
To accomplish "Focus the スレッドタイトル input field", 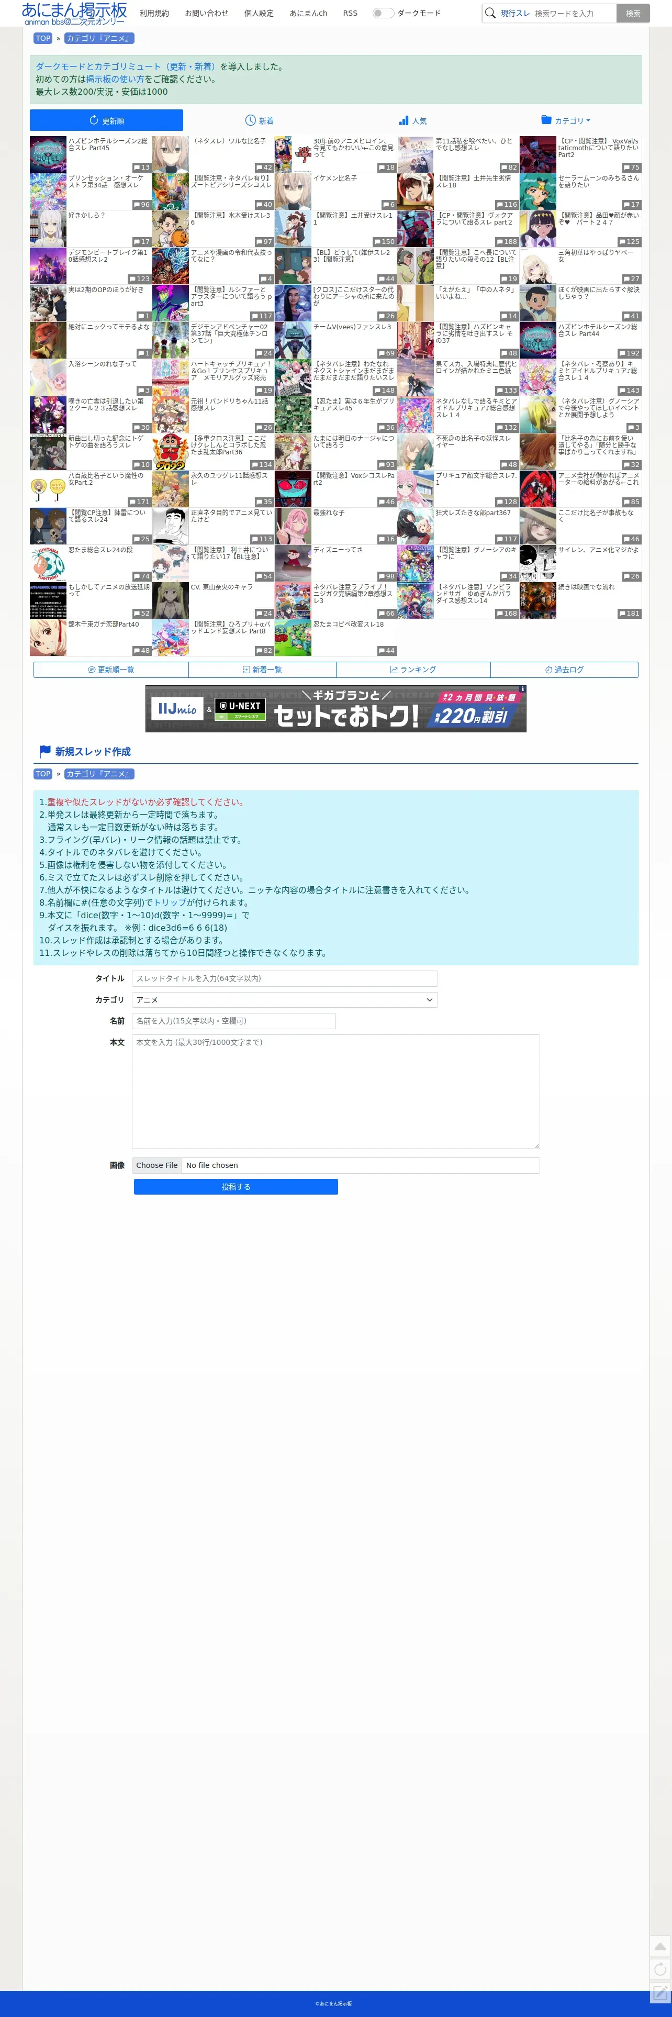I will click(284, 979).
